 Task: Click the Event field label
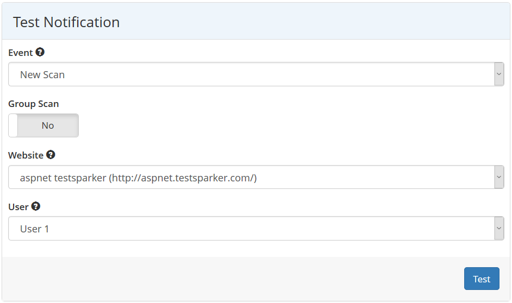click(21, 53)
